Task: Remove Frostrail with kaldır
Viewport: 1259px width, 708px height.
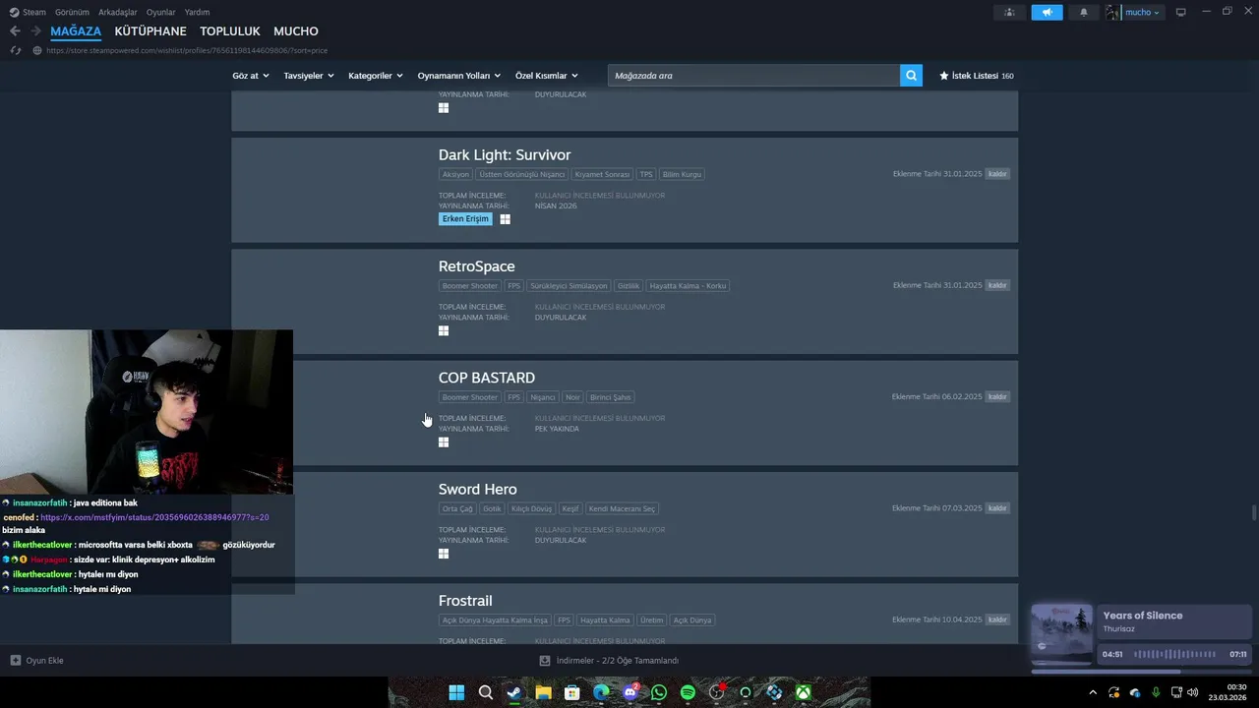Action: click(x=997, y=619)
